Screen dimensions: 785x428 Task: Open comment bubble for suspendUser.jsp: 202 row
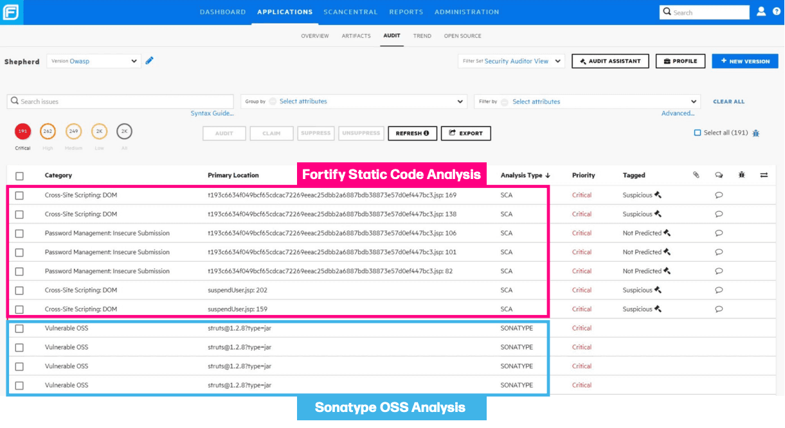pyautogui.click(x=719, y=290)
